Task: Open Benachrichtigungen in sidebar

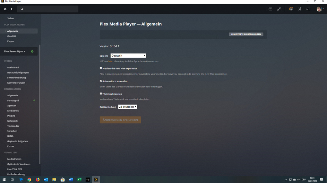Action: click(18, 73)
